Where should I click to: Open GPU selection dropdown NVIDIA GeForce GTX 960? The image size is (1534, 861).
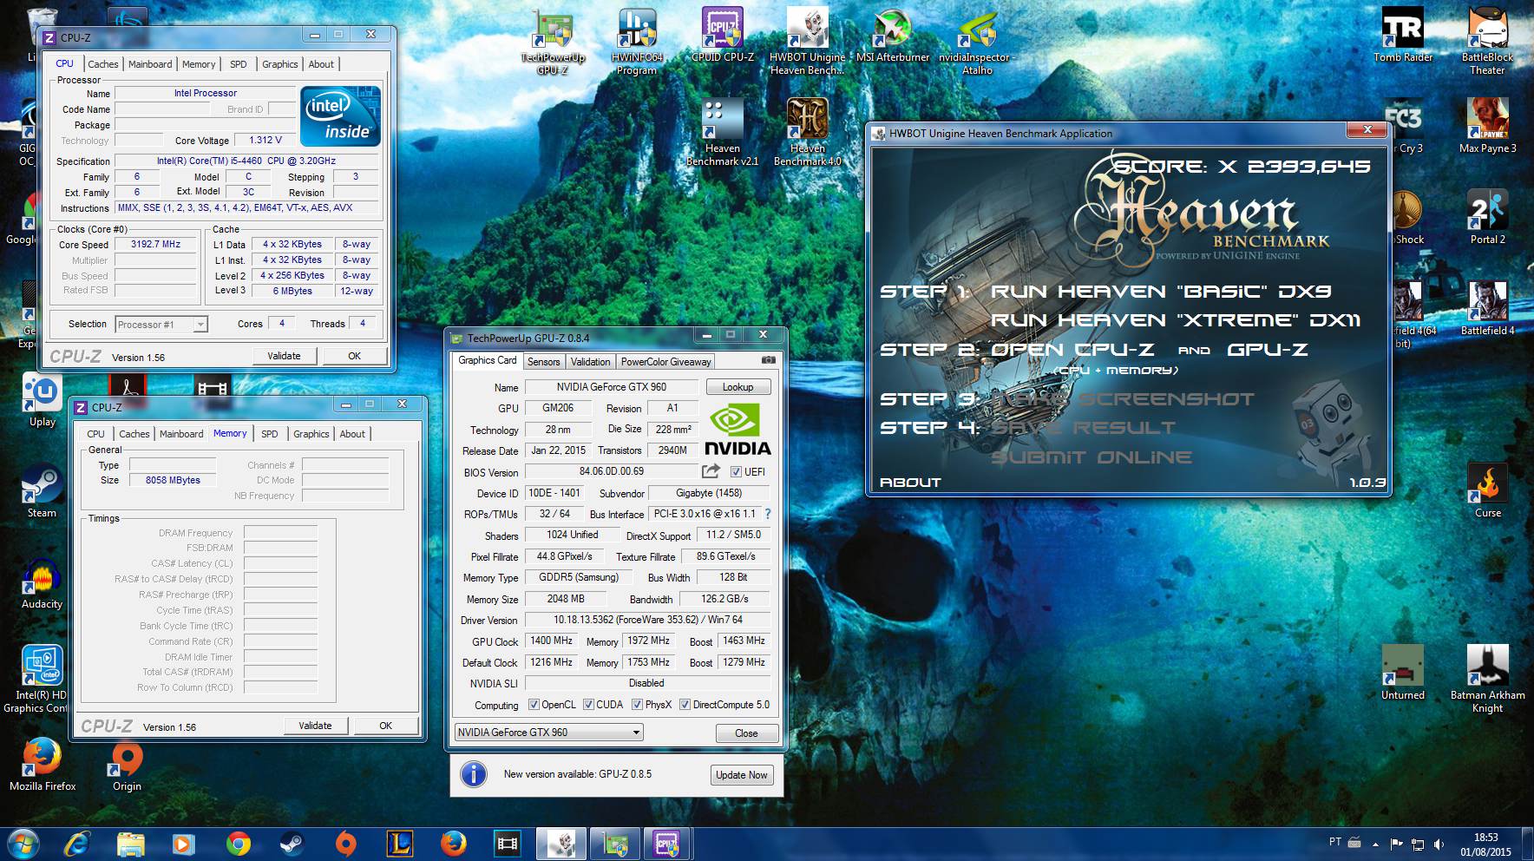tap(548, 732)
